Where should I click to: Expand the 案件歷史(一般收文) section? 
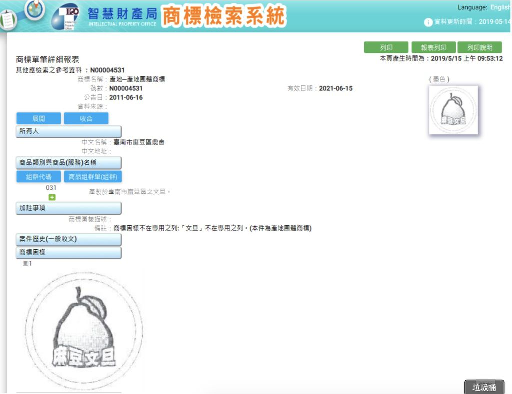pos(69,239)
